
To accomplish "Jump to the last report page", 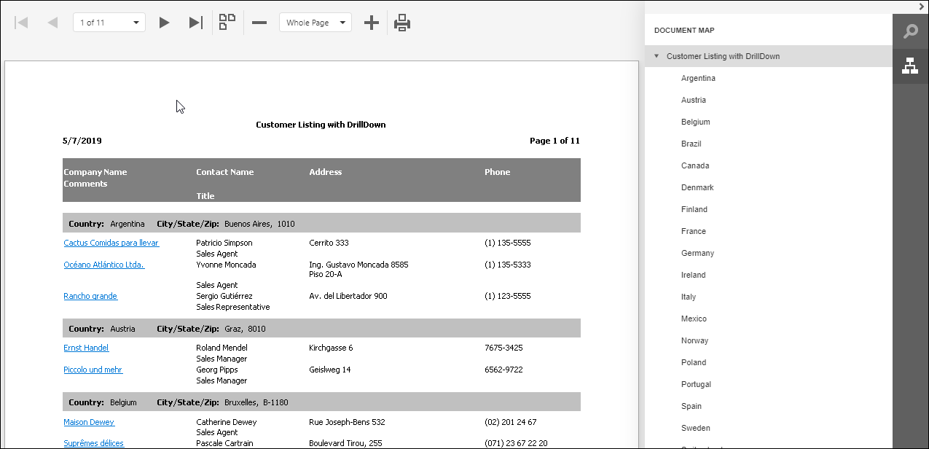I will pos(195,23).
